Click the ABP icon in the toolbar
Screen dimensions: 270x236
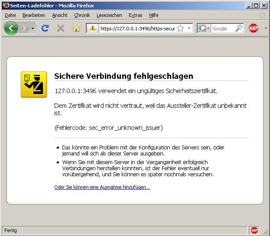pyautogui.click(x=254, y=29)
